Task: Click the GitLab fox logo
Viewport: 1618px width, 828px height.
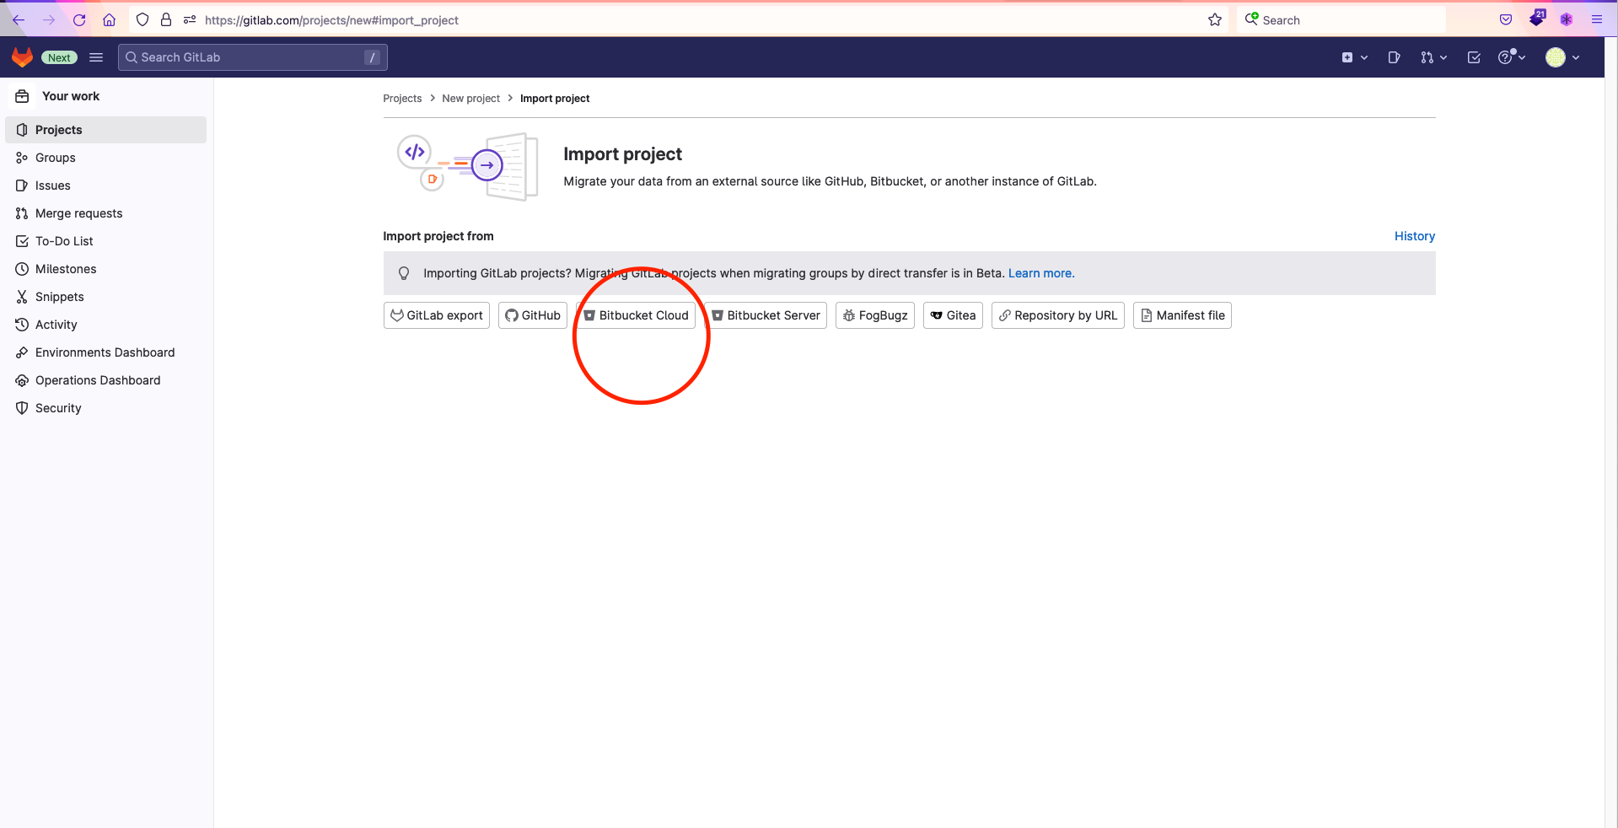Action: click(x=22, y=57)
